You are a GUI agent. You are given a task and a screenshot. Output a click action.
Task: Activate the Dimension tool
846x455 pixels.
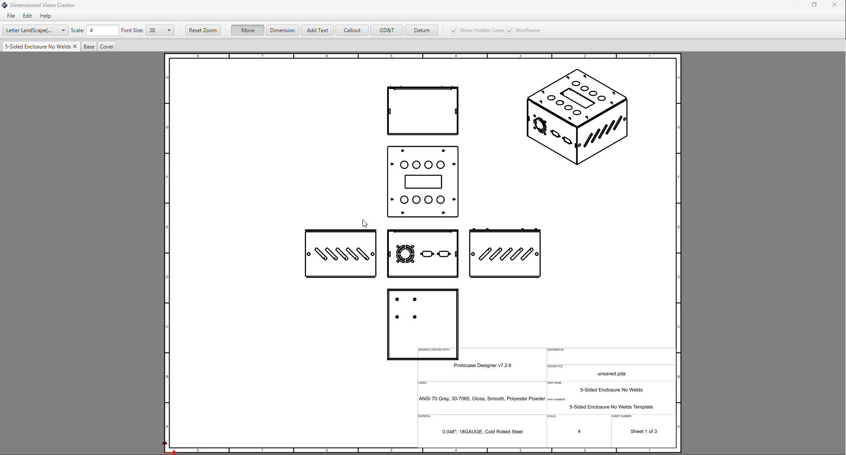point(282,30)
